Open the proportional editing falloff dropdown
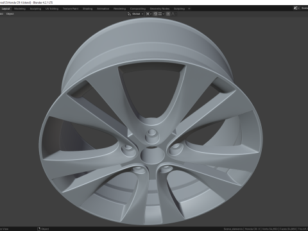This screenshot has height=231, width=308. pos(174,14)
